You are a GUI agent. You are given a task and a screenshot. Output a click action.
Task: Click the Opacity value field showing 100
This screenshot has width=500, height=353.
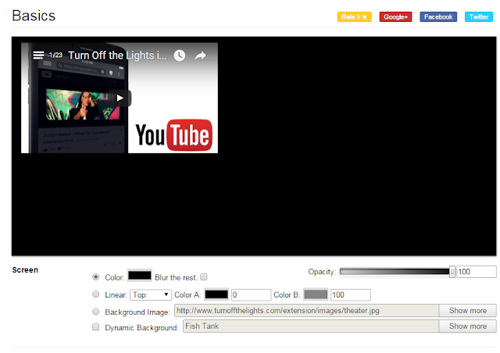pyautogui.click(x=477, y=272)
